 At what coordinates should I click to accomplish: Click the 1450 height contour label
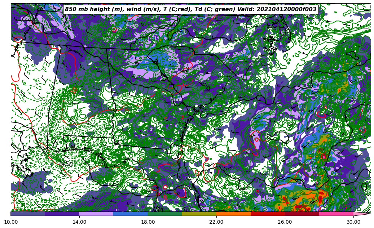pos(66,164)
